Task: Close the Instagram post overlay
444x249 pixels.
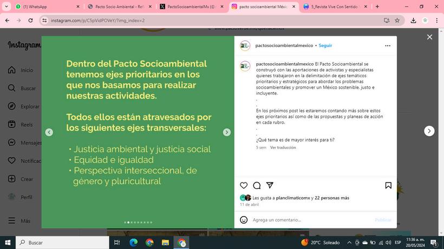Action: [x=429, y=37]
